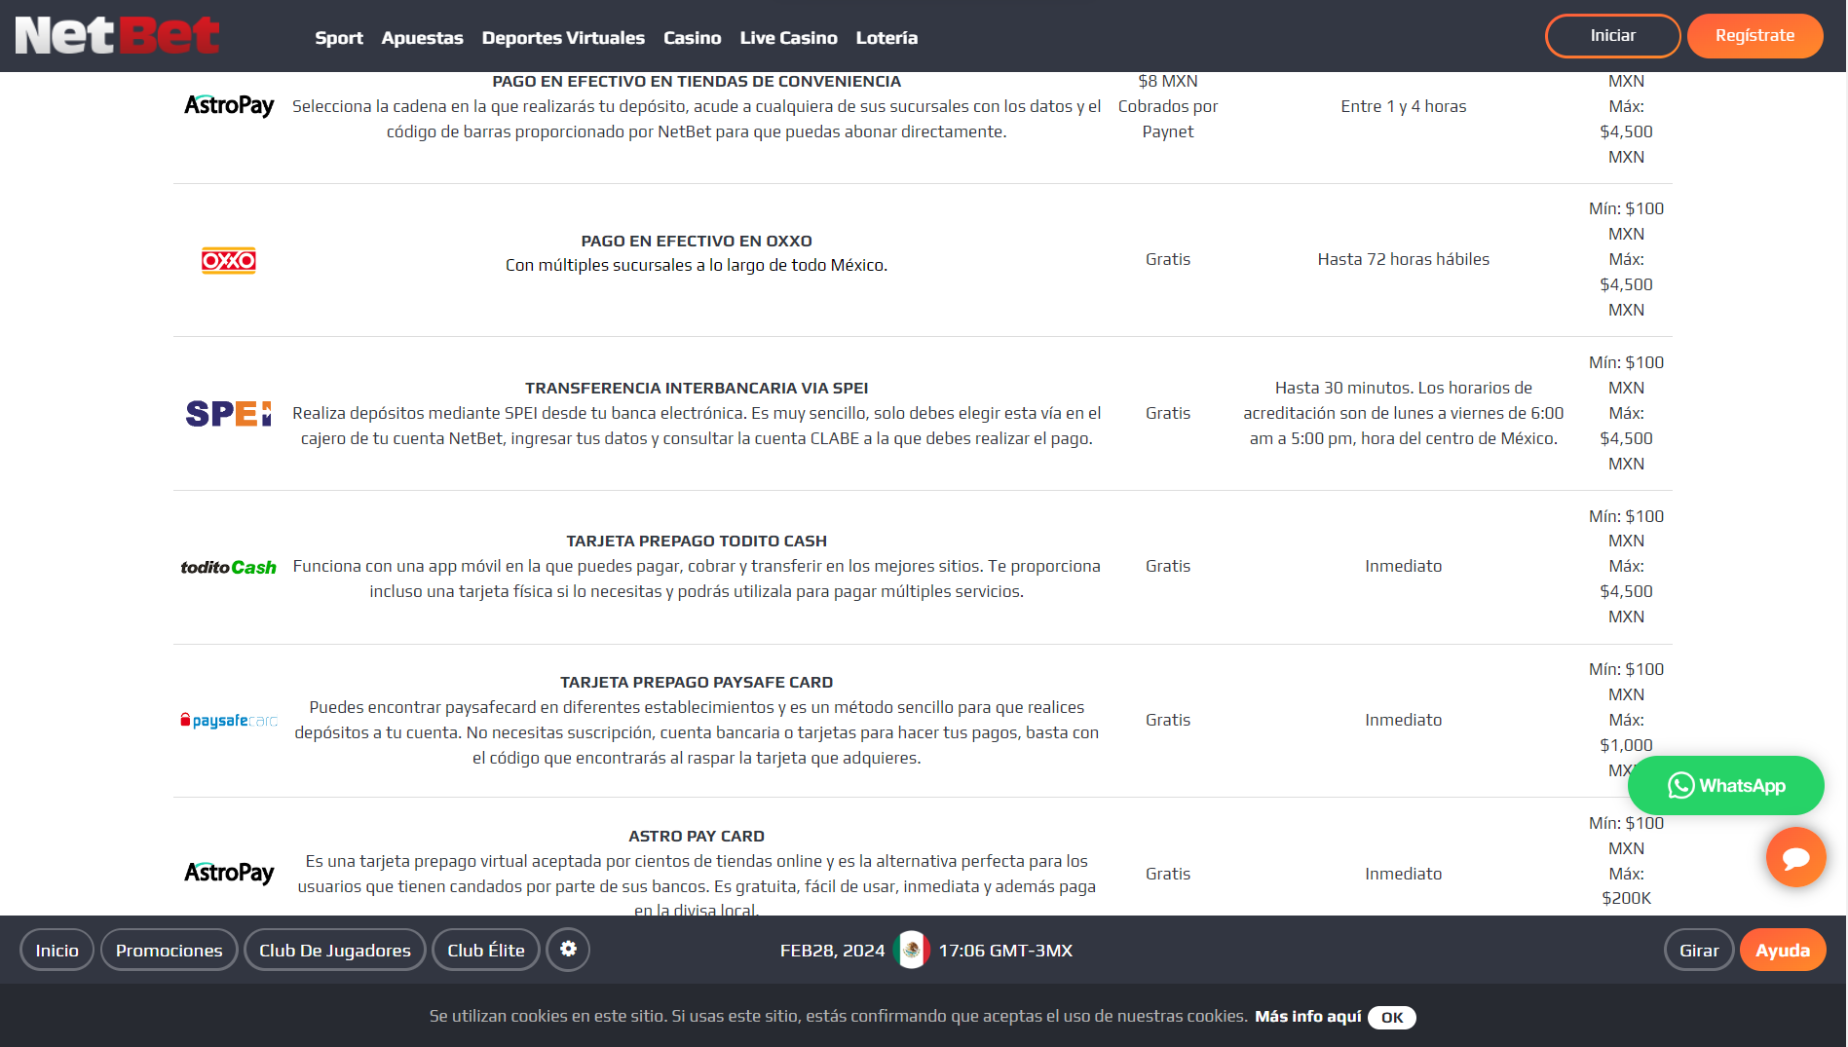Click the Mexico flag icon
1848x1047 pixels.
(912, 950)
